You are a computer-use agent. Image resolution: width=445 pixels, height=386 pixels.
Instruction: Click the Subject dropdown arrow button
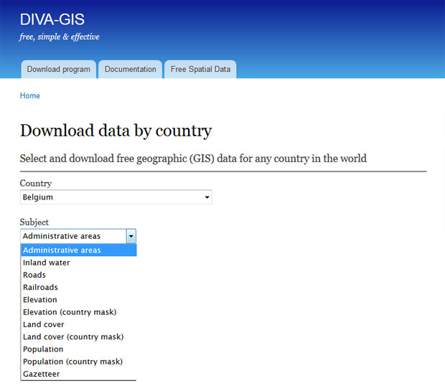[x=131, y=236]
